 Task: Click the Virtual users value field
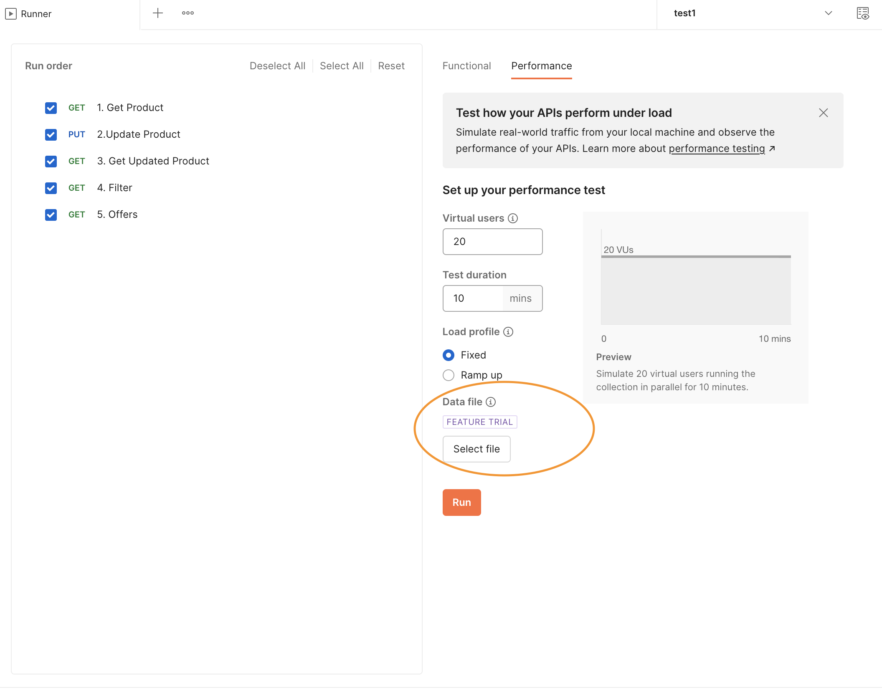pos(492,242)
